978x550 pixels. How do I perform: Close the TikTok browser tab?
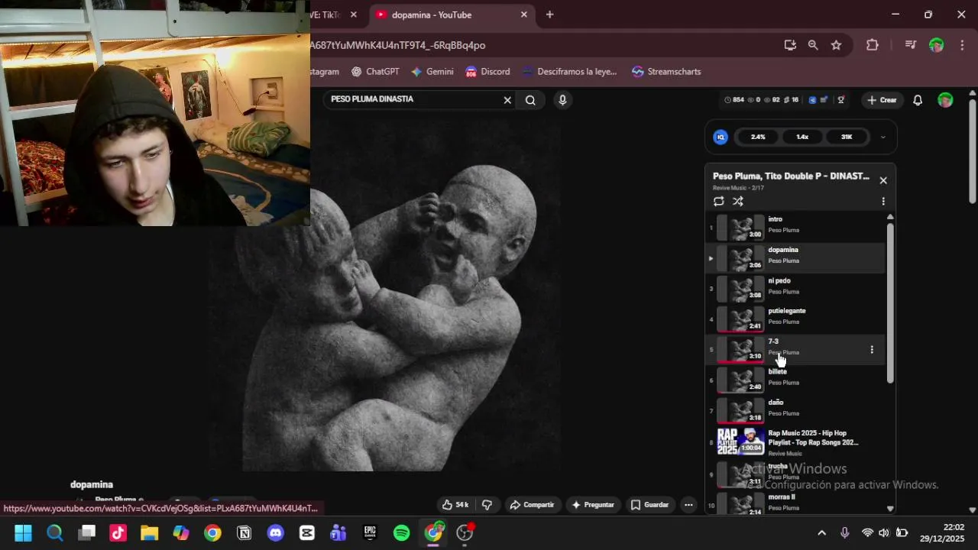354,15
